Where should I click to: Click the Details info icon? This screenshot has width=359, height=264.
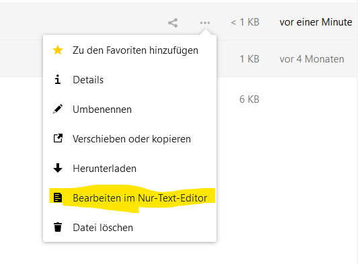click(58, 80)
